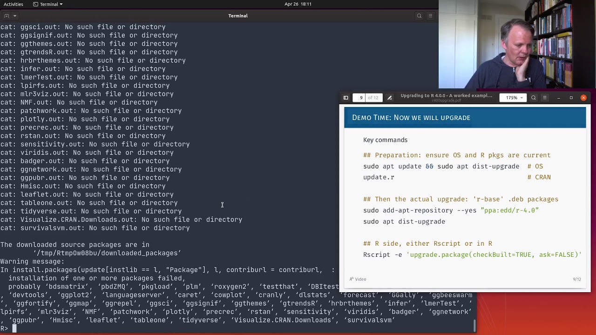The image size is (596, 335).
Task: Open the PDF viewer options menu
Action: point(544,98)
